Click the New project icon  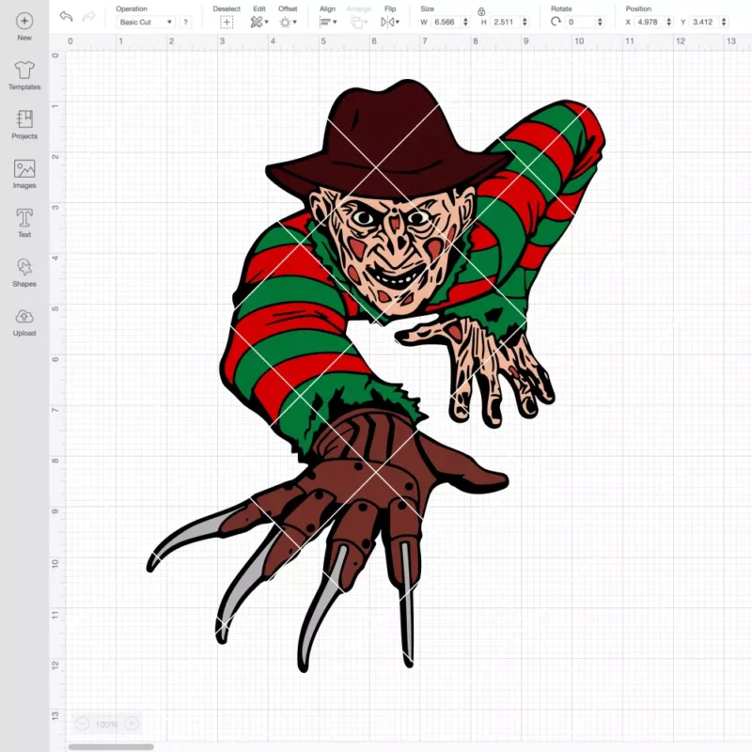pyautogui.click(x=24, y=21)
